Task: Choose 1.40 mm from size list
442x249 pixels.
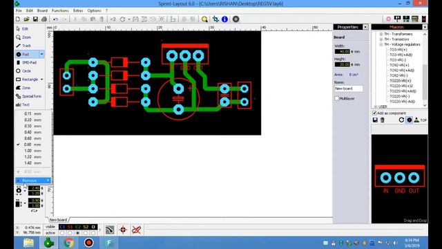Action: (33, 163)
